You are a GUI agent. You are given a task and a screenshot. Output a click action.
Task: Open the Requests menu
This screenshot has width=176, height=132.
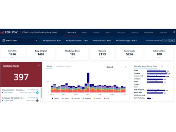coord(163,32)
